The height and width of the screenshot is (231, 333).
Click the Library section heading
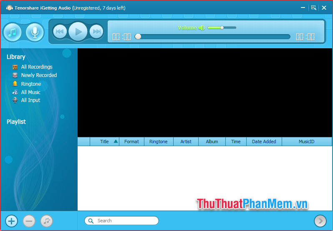16,57
